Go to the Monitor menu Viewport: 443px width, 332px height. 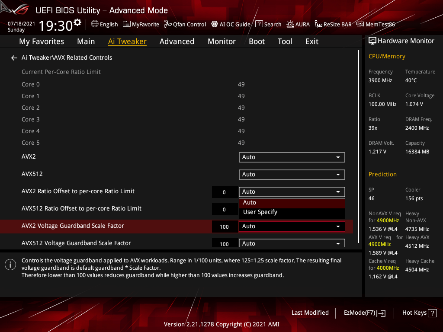221,41
